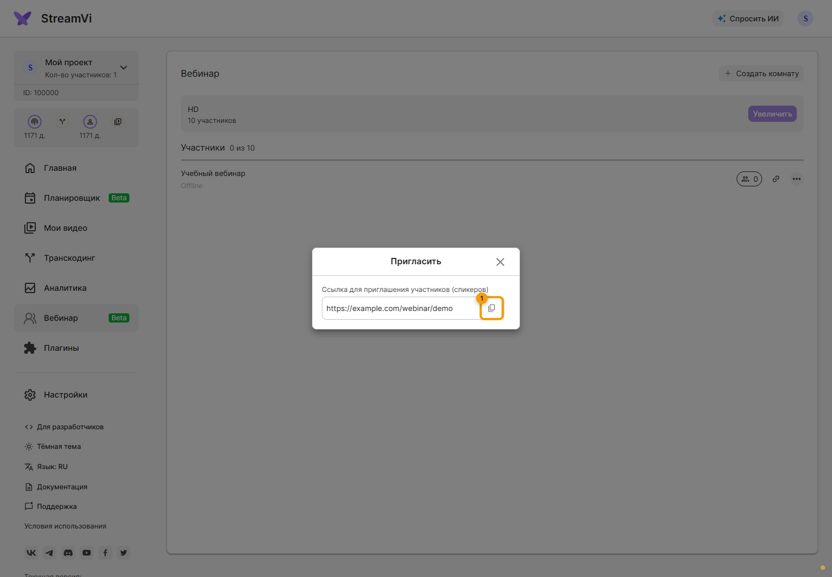Open the Язык: RU language selector
Screen dimensions: 832x577
(x=46, y=467)
